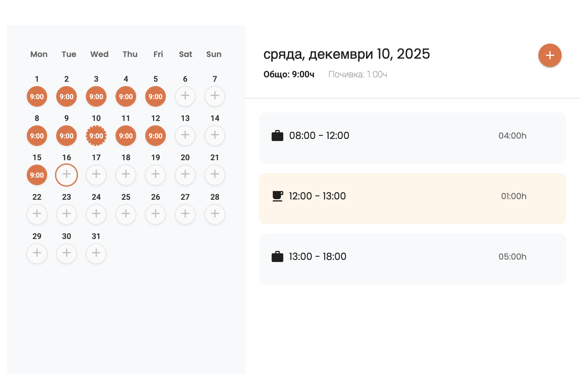Select December 1 showing 9:00

coord(37,96)
